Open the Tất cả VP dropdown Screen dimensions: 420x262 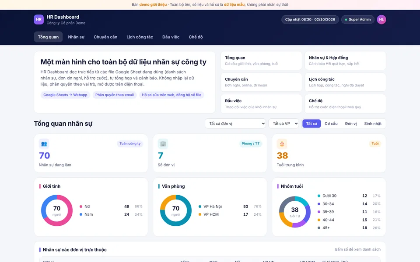pyautogui.click(x=283, y=124)
